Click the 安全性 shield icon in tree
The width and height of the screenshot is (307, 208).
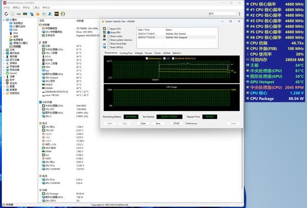[x=7, y=83]
